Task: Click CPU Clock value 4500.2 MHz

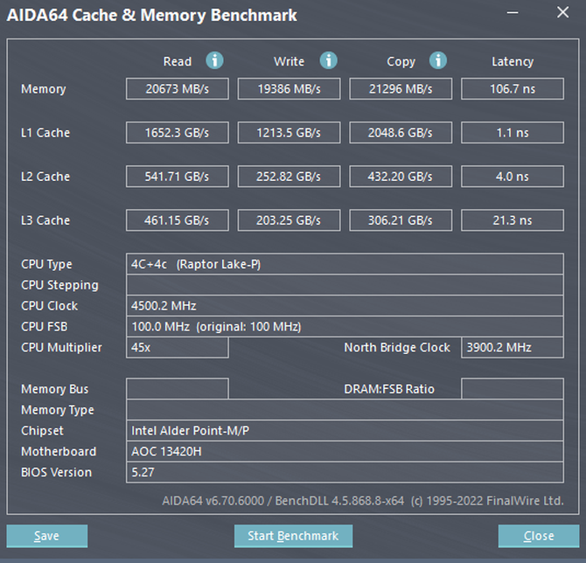Action: coord(345,306)
